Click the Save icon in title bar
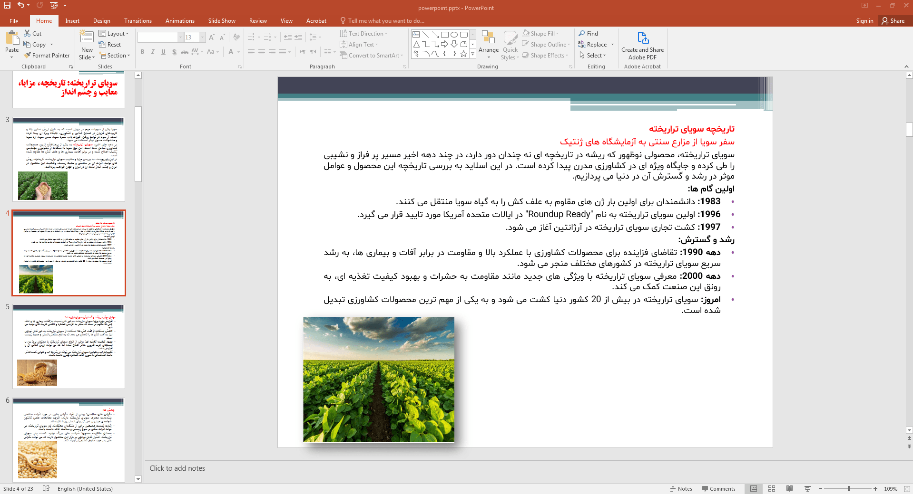This screenshot has height=494, width=913. (7, 5)
